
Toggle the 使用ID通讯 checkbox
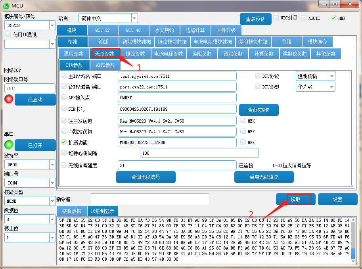(8, 35)
